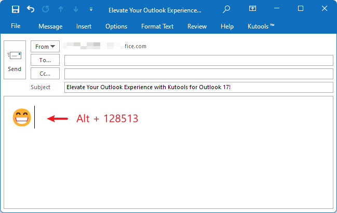Click the Previous Item up arrow

[61, 9]
